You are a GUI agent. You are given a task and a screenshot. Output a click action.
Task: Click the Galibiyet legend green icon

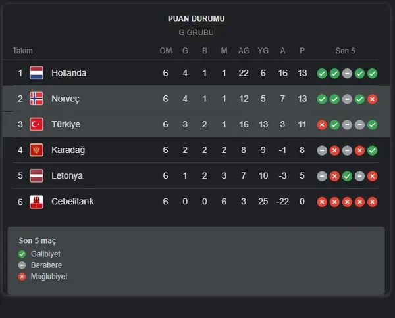[x=22, y=254]
